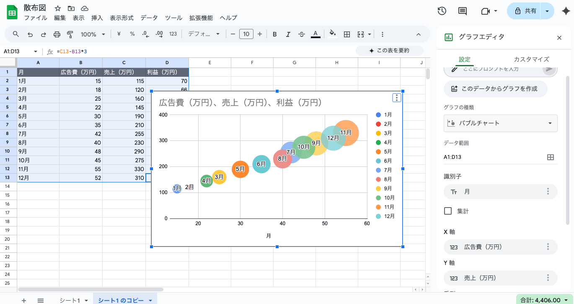Toggle italic formatting
This screenshot has width=574, height=304.
tap(288, 34)
